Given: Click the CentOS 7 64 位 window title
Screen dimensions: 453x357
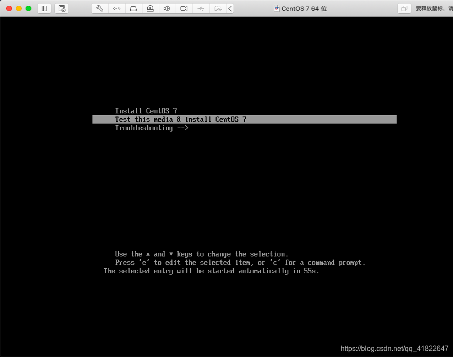Looking at the screenshot, I should (304, 9).
